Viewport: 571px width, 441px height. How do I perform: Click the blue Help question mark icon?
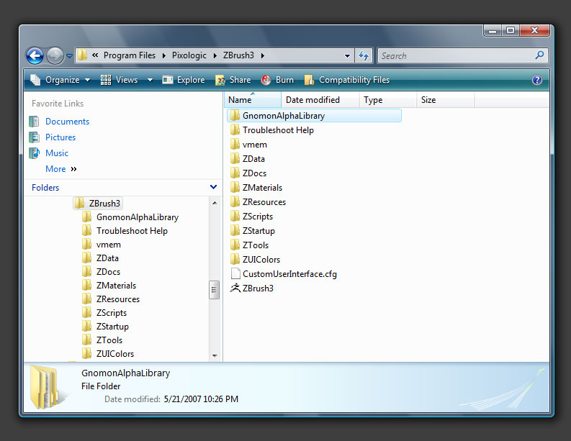pyautogui.click(x=536, y=80)
